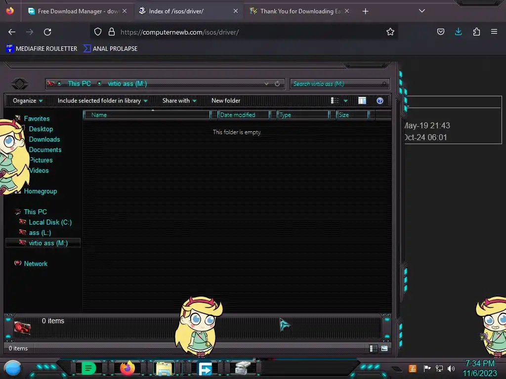
Task: Close the Free Download Manager tab
Action: pyautogui.click(x=125, y=11)
